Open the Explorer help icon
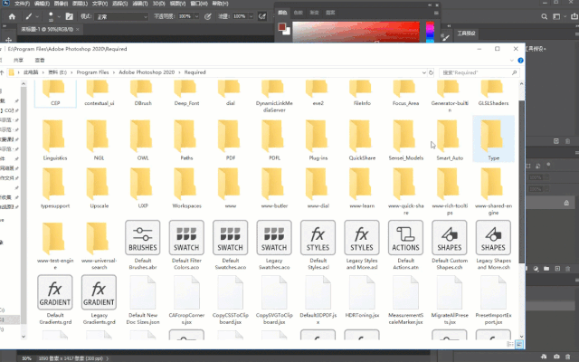 click(x=520, y=61)
